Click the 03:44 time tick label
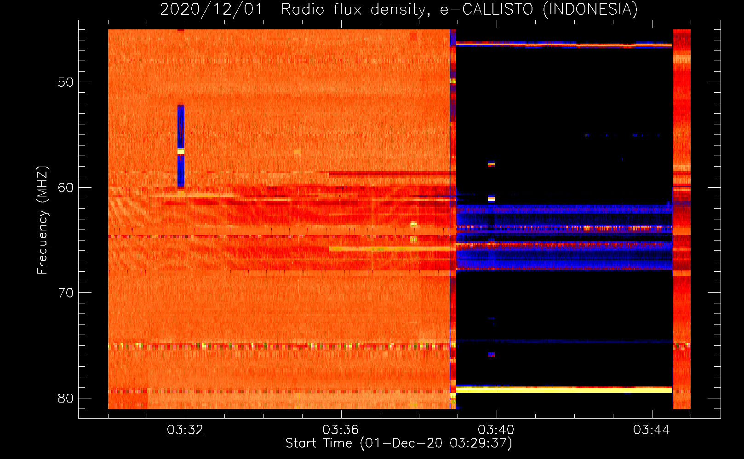This screenshot has height=459, width=744. [652, 430]
